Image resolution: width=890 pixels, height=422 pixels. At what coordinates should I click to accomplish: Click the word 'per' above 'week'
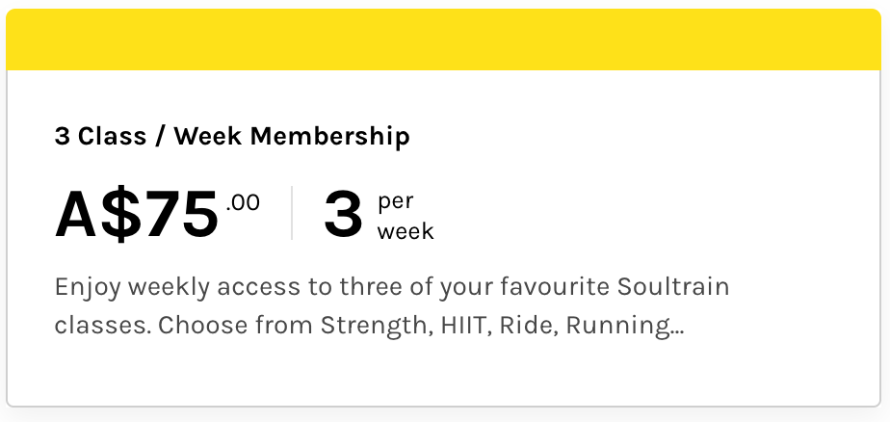tap(395, 202)
